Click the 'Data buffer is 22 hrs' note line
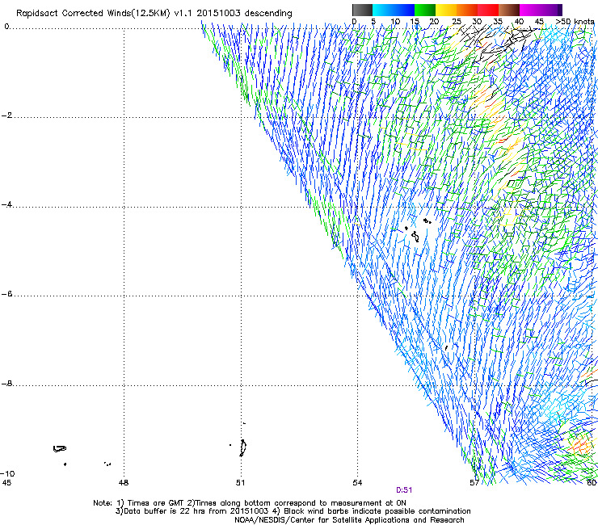 coord(293,511)
